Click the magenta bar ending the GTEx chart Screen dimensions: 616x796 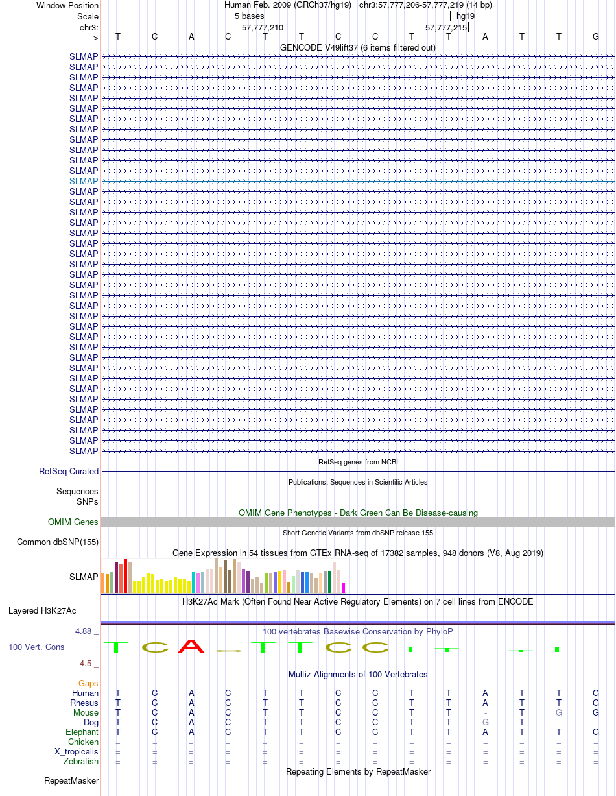pyautogui.click(x=344, y=588)
